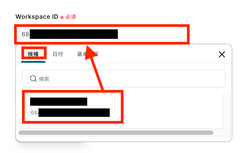243x153 pixels.
Task: Click the red 必須 required marker
Action: coord(70,17)
